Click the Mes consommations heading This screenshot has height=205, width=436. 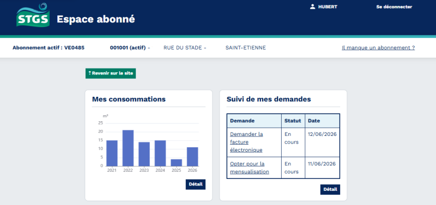pyautogui.click(x=129, y=99)
